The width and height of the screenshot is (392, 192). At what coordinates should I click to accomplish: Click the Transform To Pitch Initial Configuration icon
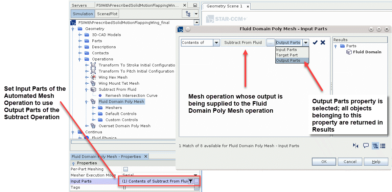coord(93,71)
